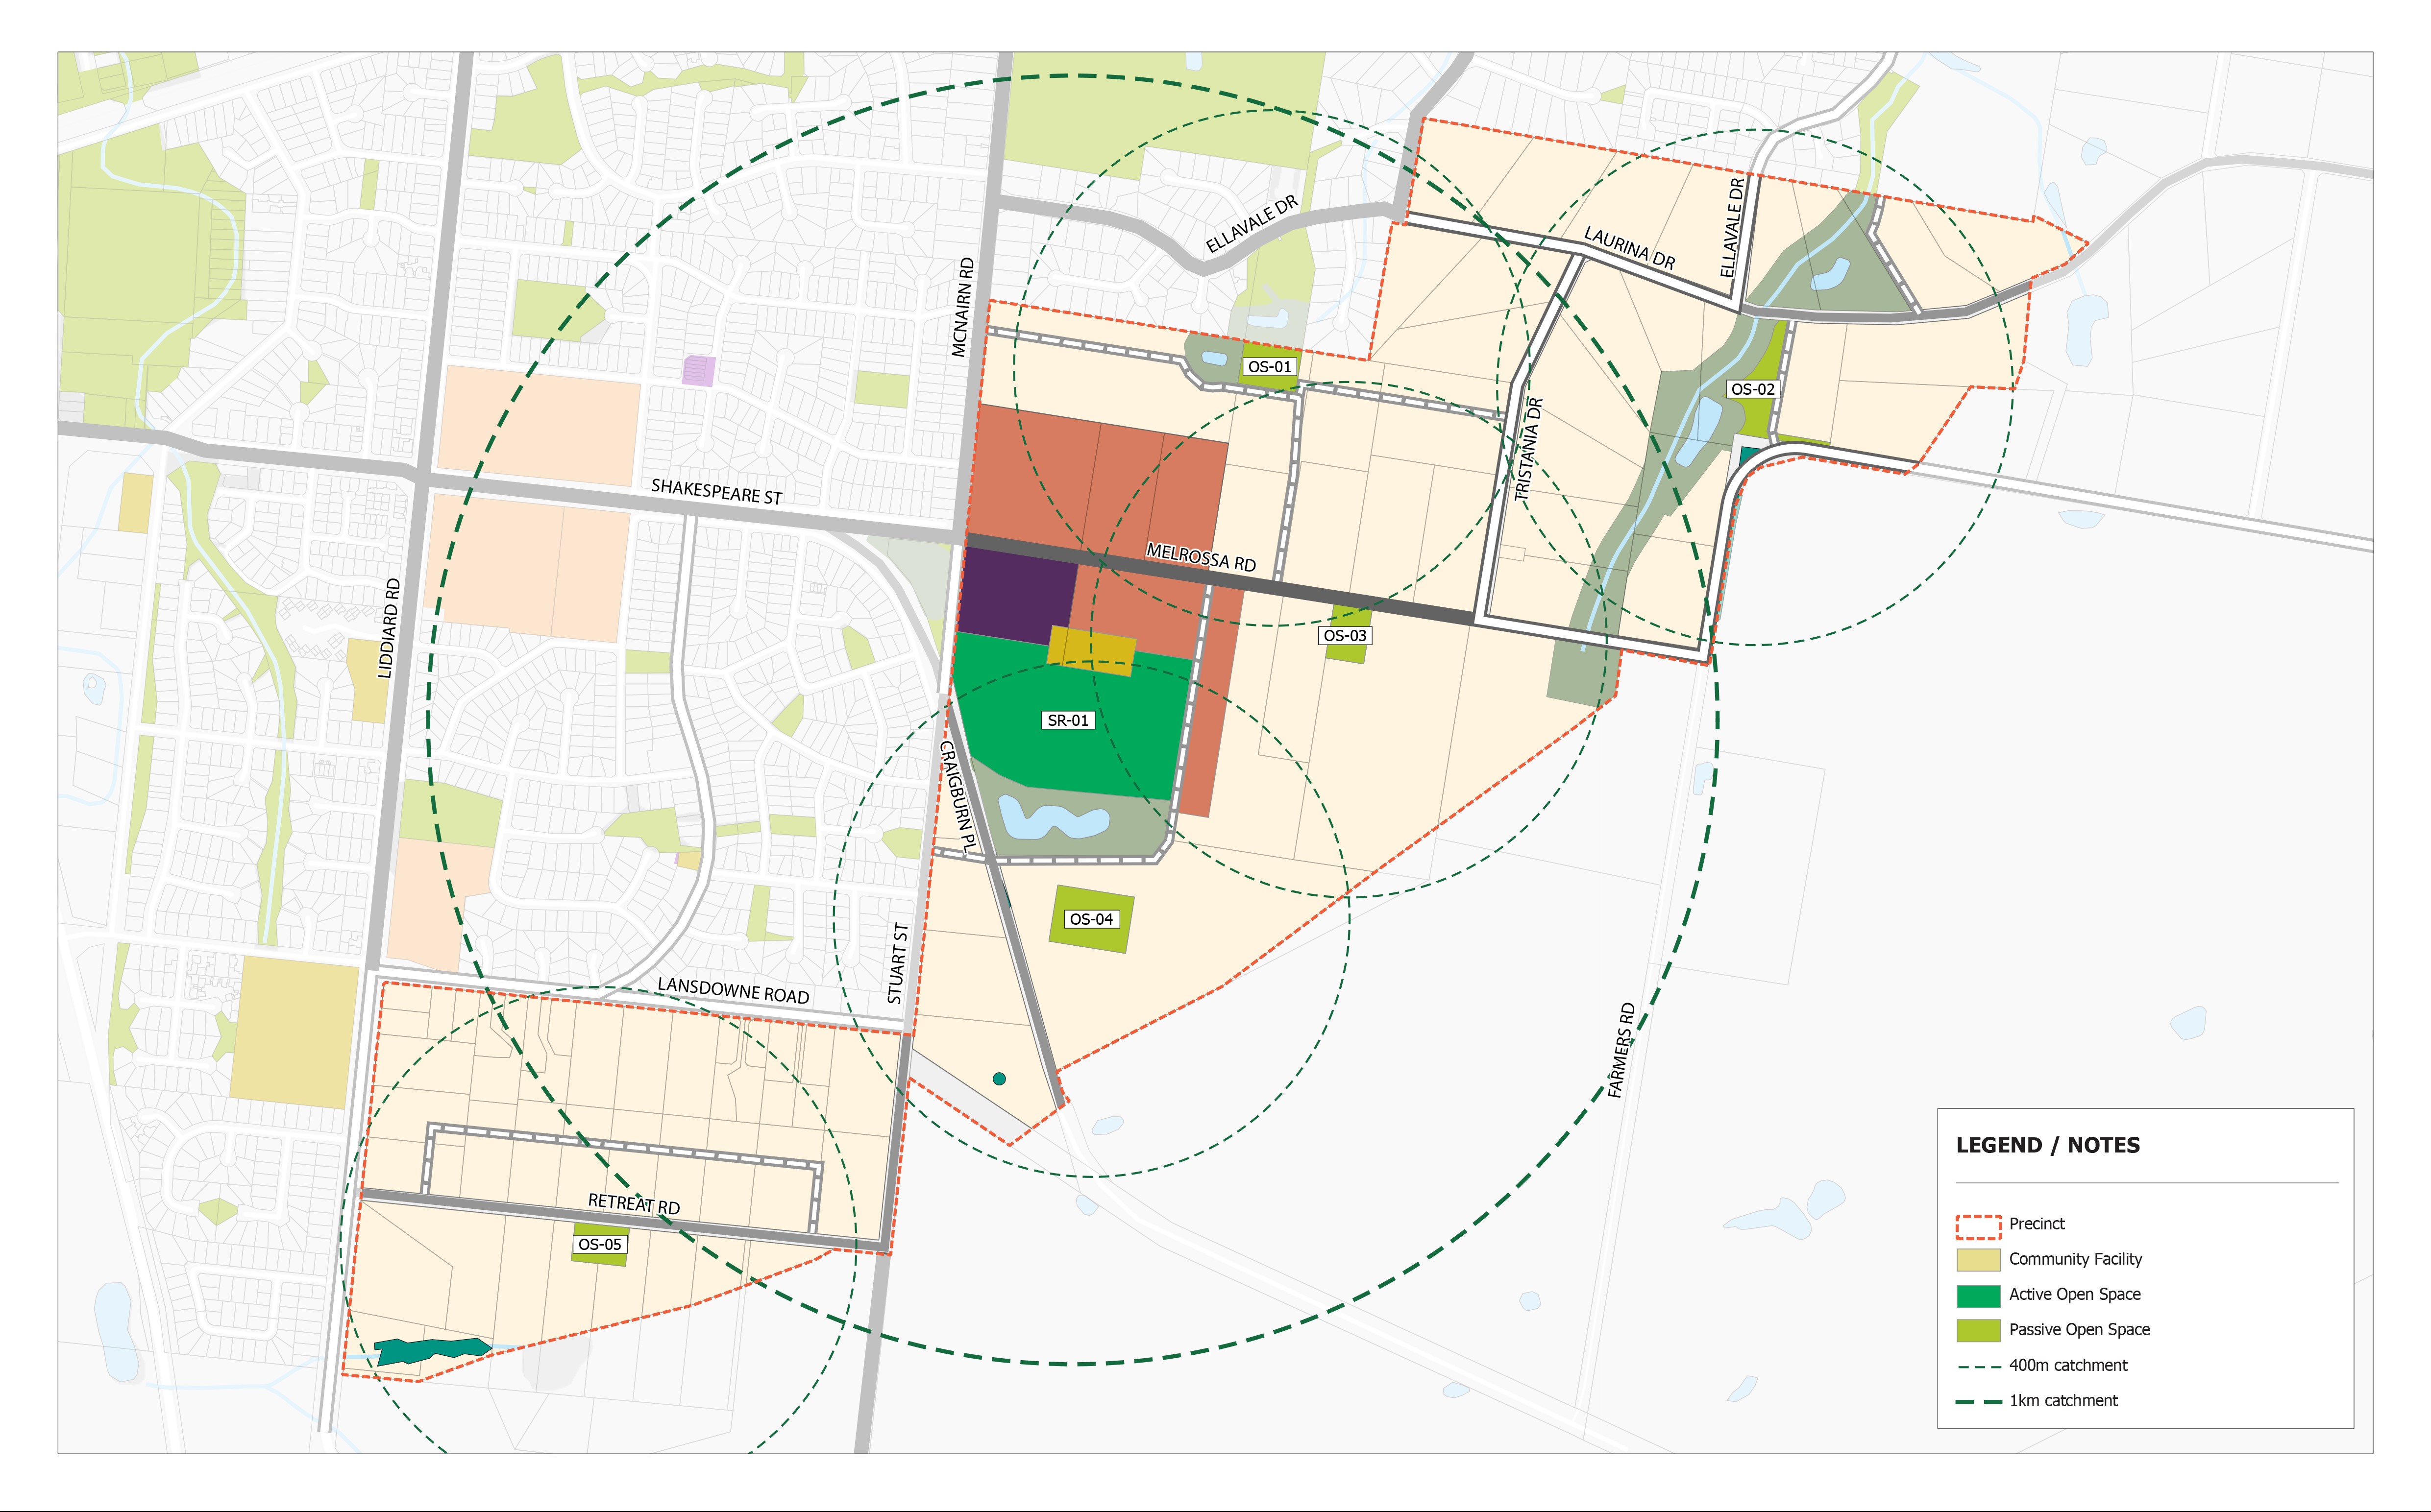Select the SHAKESPEARE ST road label
This screenshot has width=2431, height=1512.
(x=716, y=491)
